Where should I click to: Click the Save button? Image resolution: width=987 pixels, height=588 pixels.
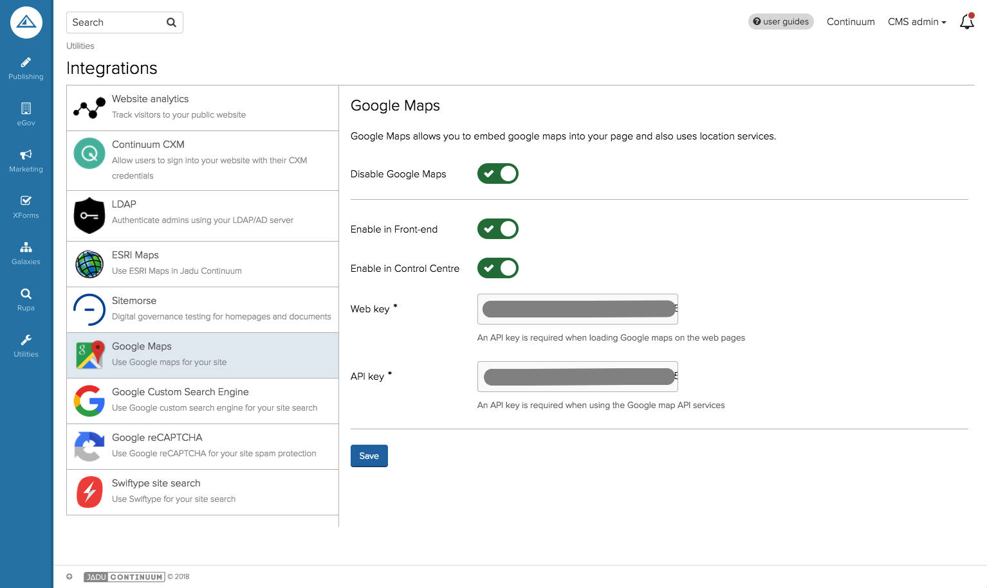(x=369, y=456)
